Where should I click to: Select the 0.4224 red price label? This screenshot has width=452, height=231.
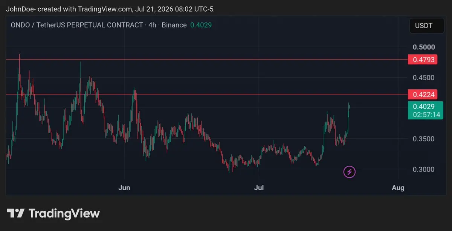(x=423, y=94)
